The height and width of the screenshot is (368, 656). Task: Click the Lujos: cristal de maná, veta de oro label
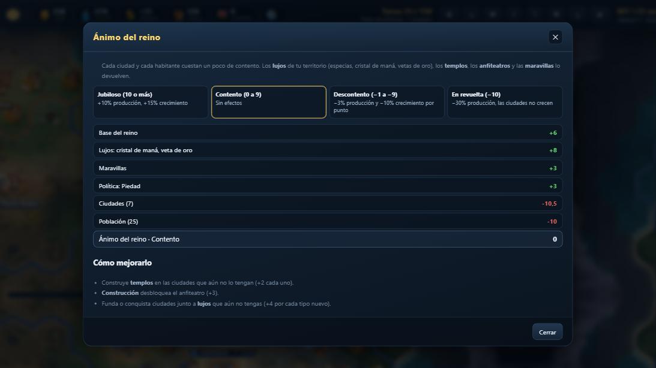[146, 150]
